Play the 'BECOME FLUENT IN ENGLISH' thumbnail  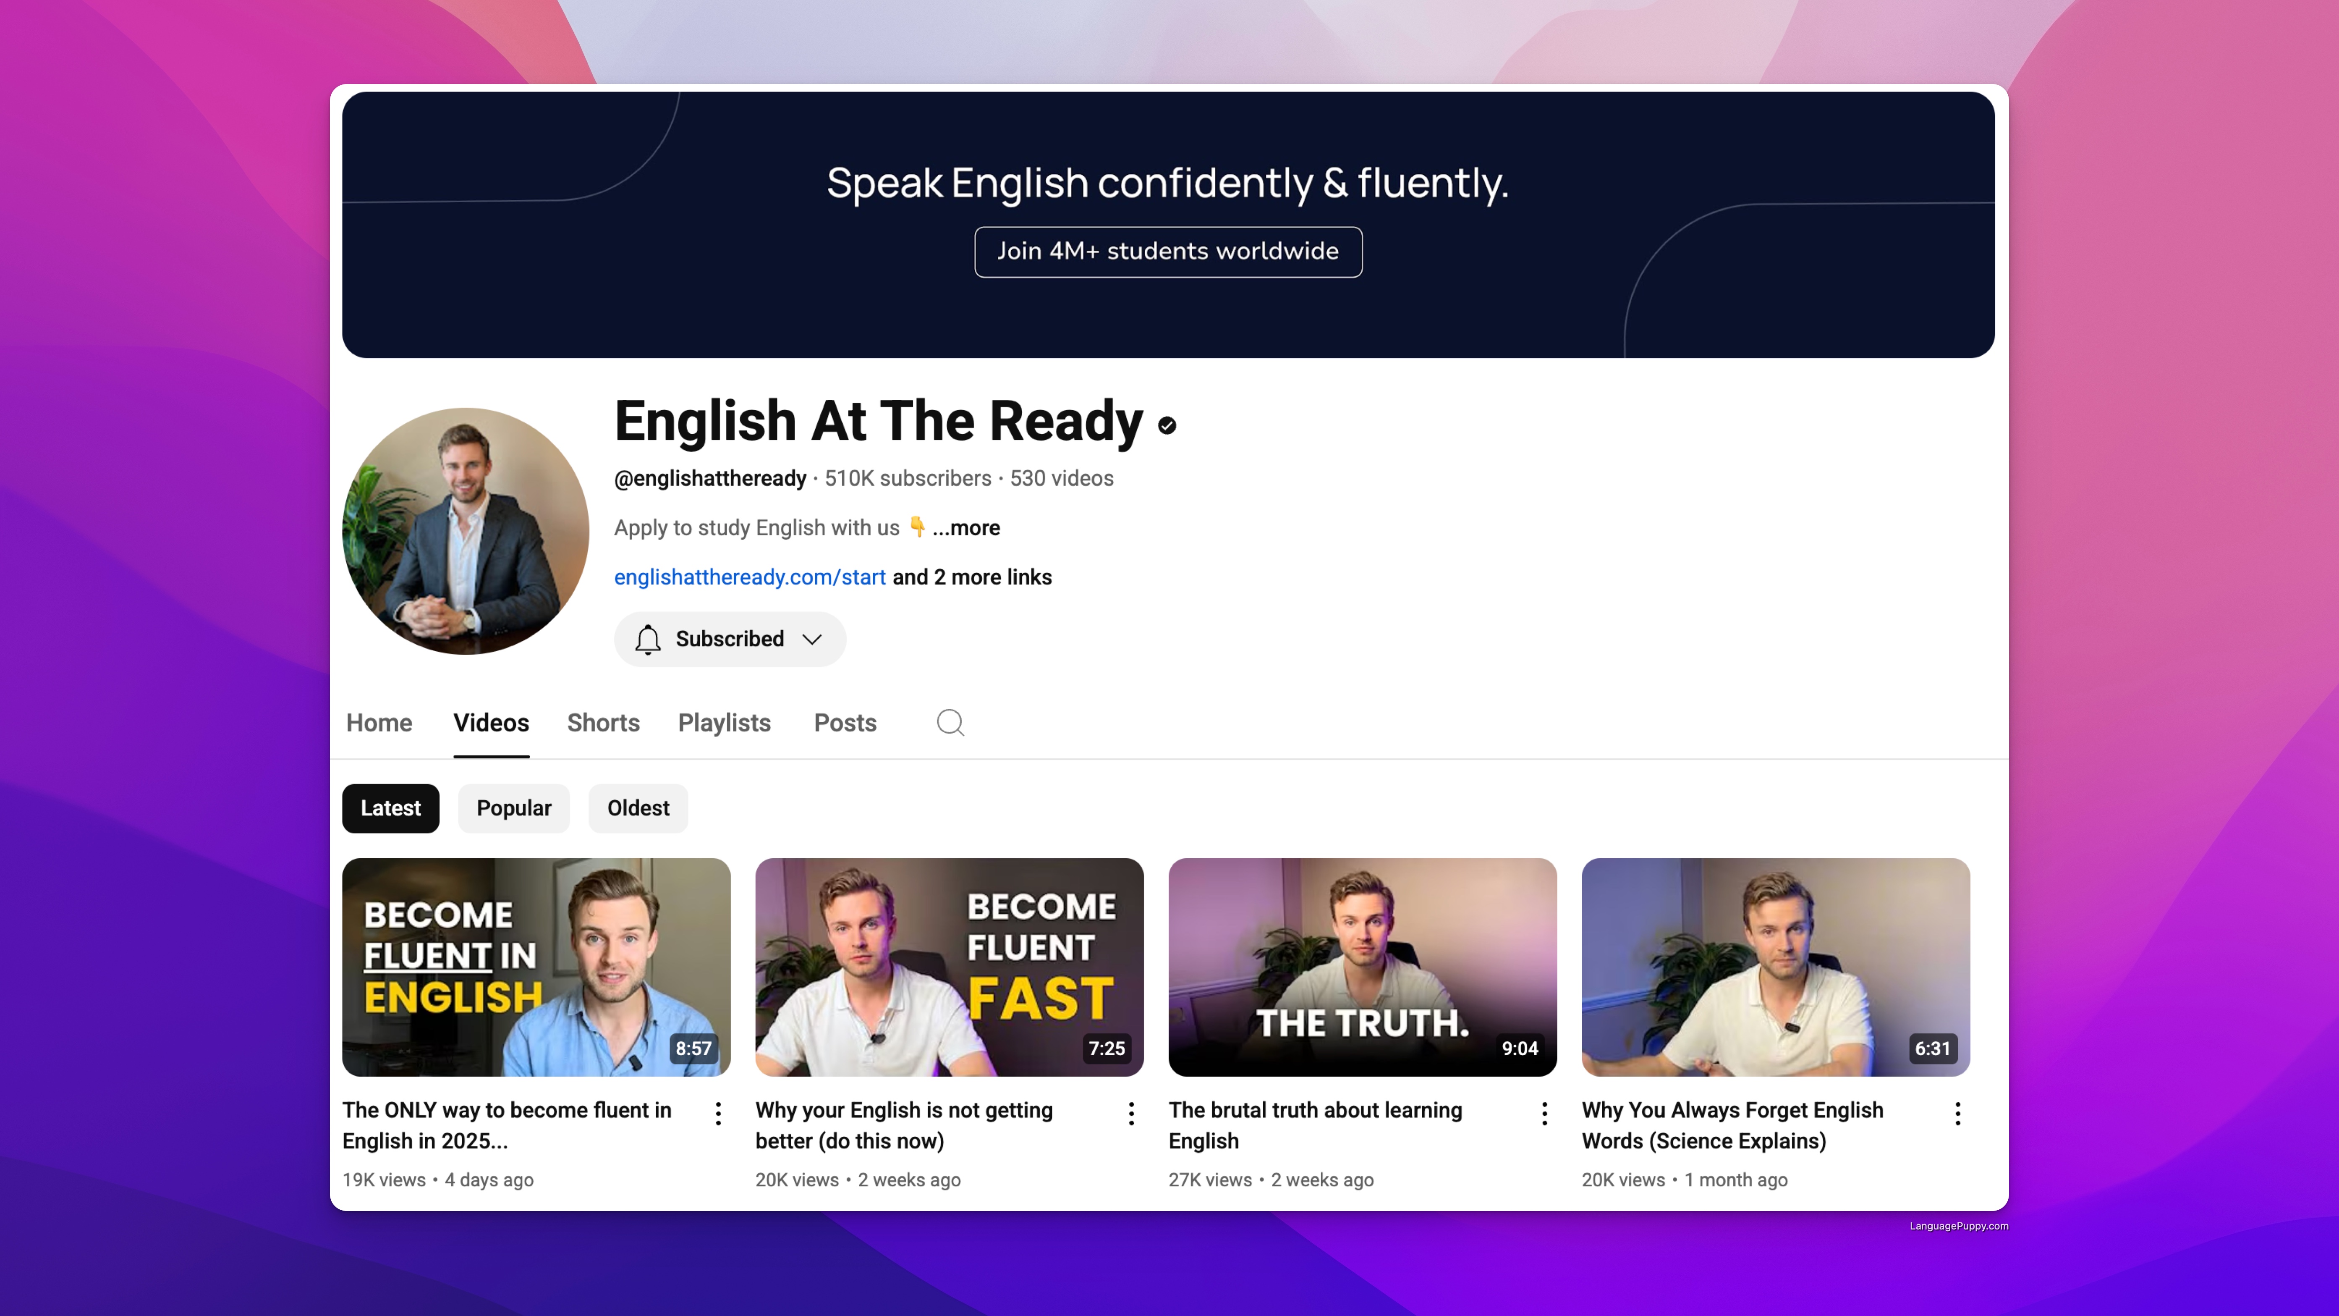[x=536, y=967]
